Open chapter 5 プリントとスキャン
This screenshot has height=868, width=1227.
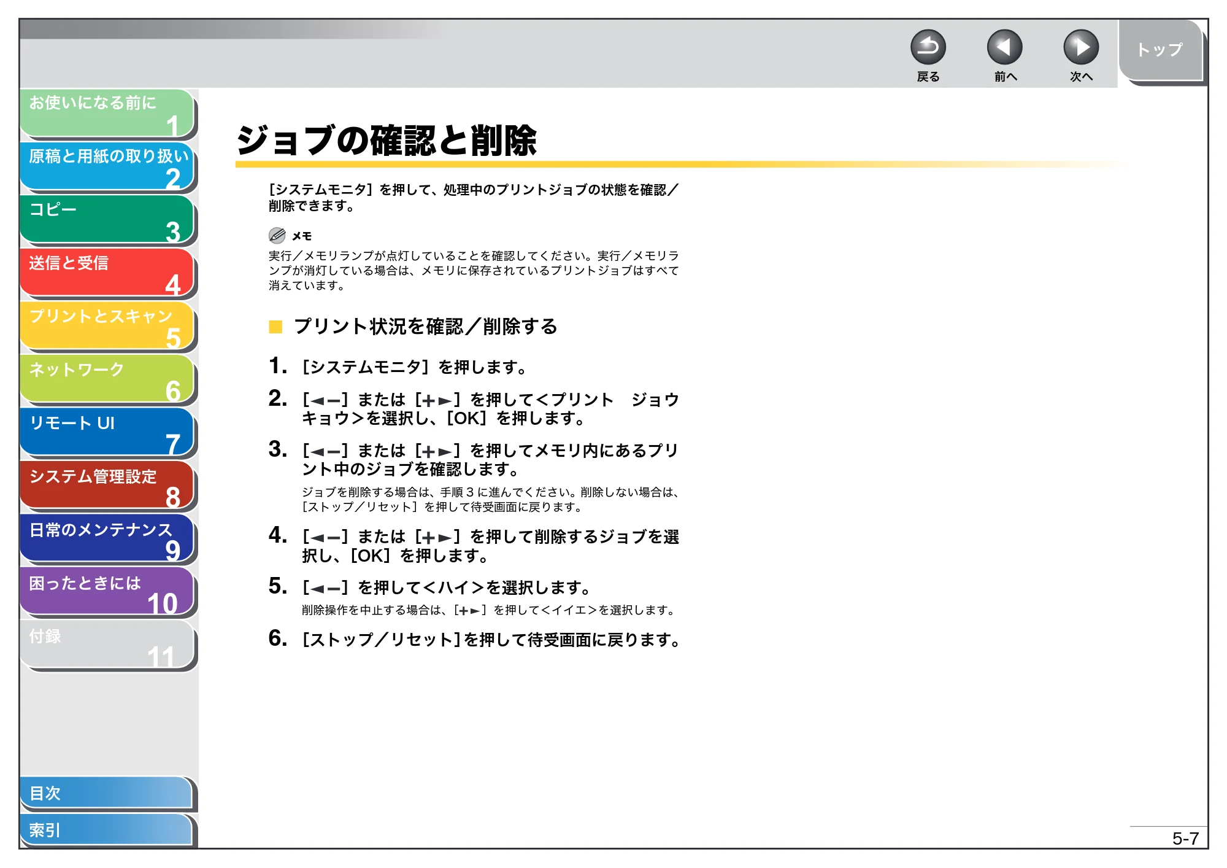[x=107, y=326]
